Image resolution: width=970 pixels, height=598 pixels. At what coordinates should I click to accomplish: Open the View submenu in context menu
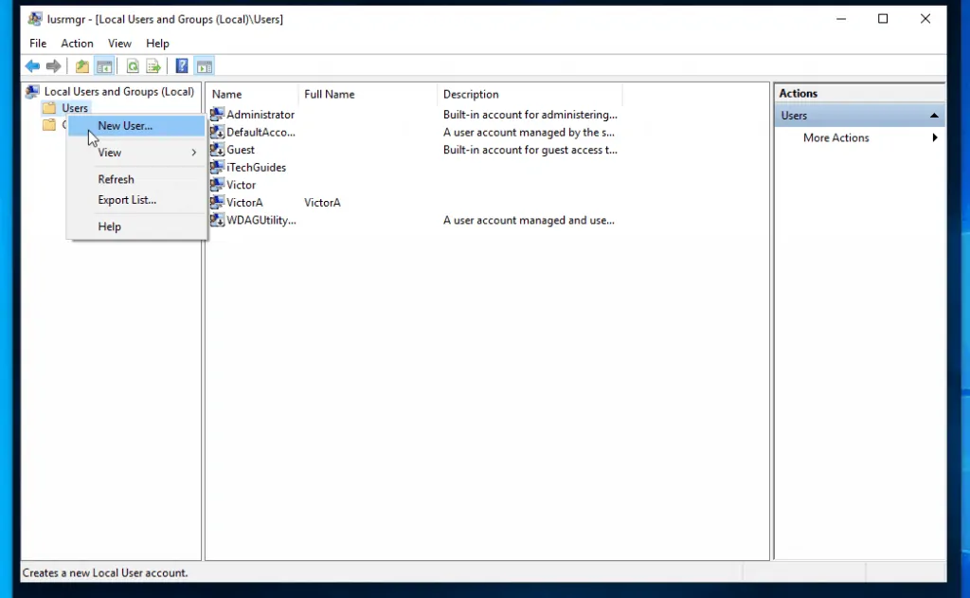(109, 152)
